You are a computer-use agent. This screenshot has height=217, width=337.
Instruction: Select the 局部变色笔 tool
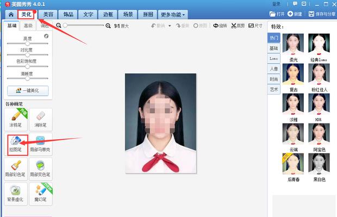pos(40,169)
